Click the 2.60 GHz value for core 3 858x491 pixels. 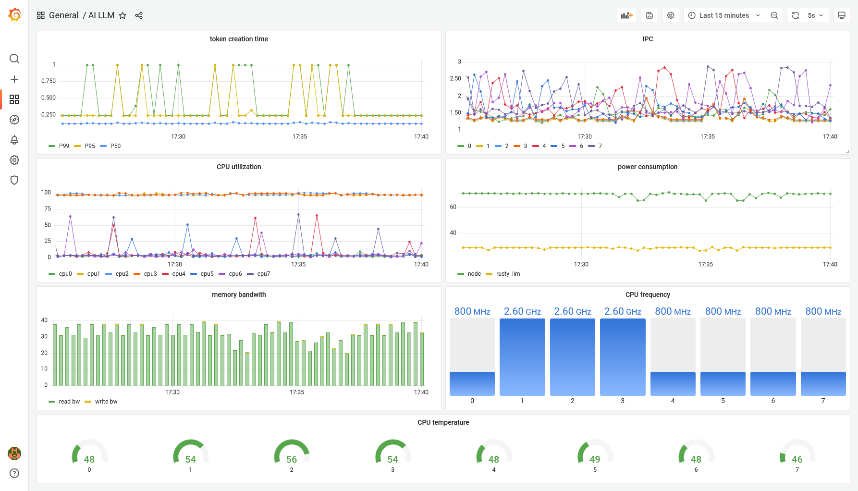click(623, 311)
